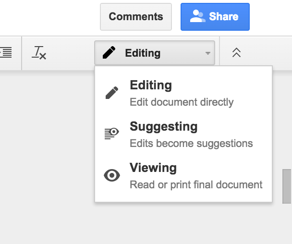
Task: Switch to Suggesting mode
Action: click(163, 127)
